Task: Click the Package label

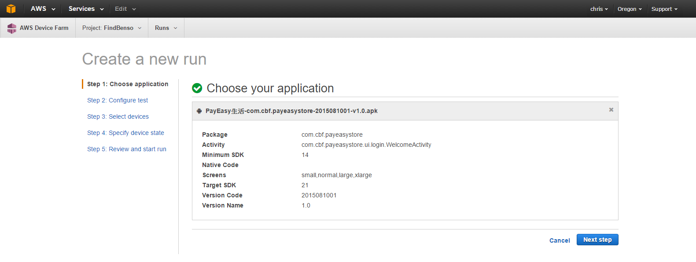Action: (215, 135)
